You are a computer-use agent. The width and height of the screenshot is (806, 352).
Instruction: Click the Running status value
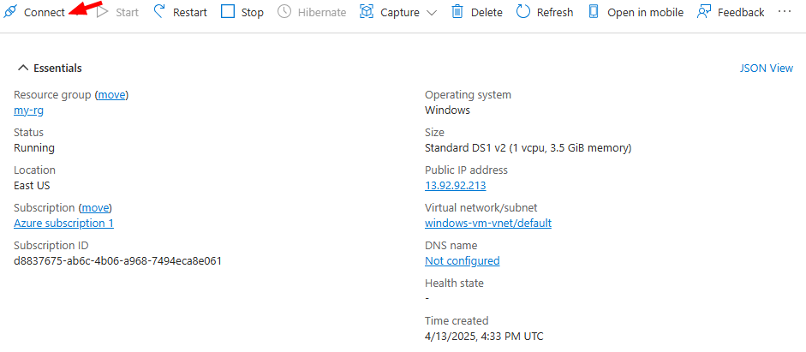coord(34,148)
